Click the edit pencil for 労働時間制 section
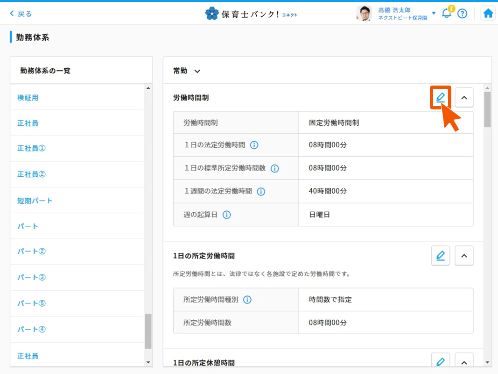This screenshot has height=374, width=498. (440, 98)
